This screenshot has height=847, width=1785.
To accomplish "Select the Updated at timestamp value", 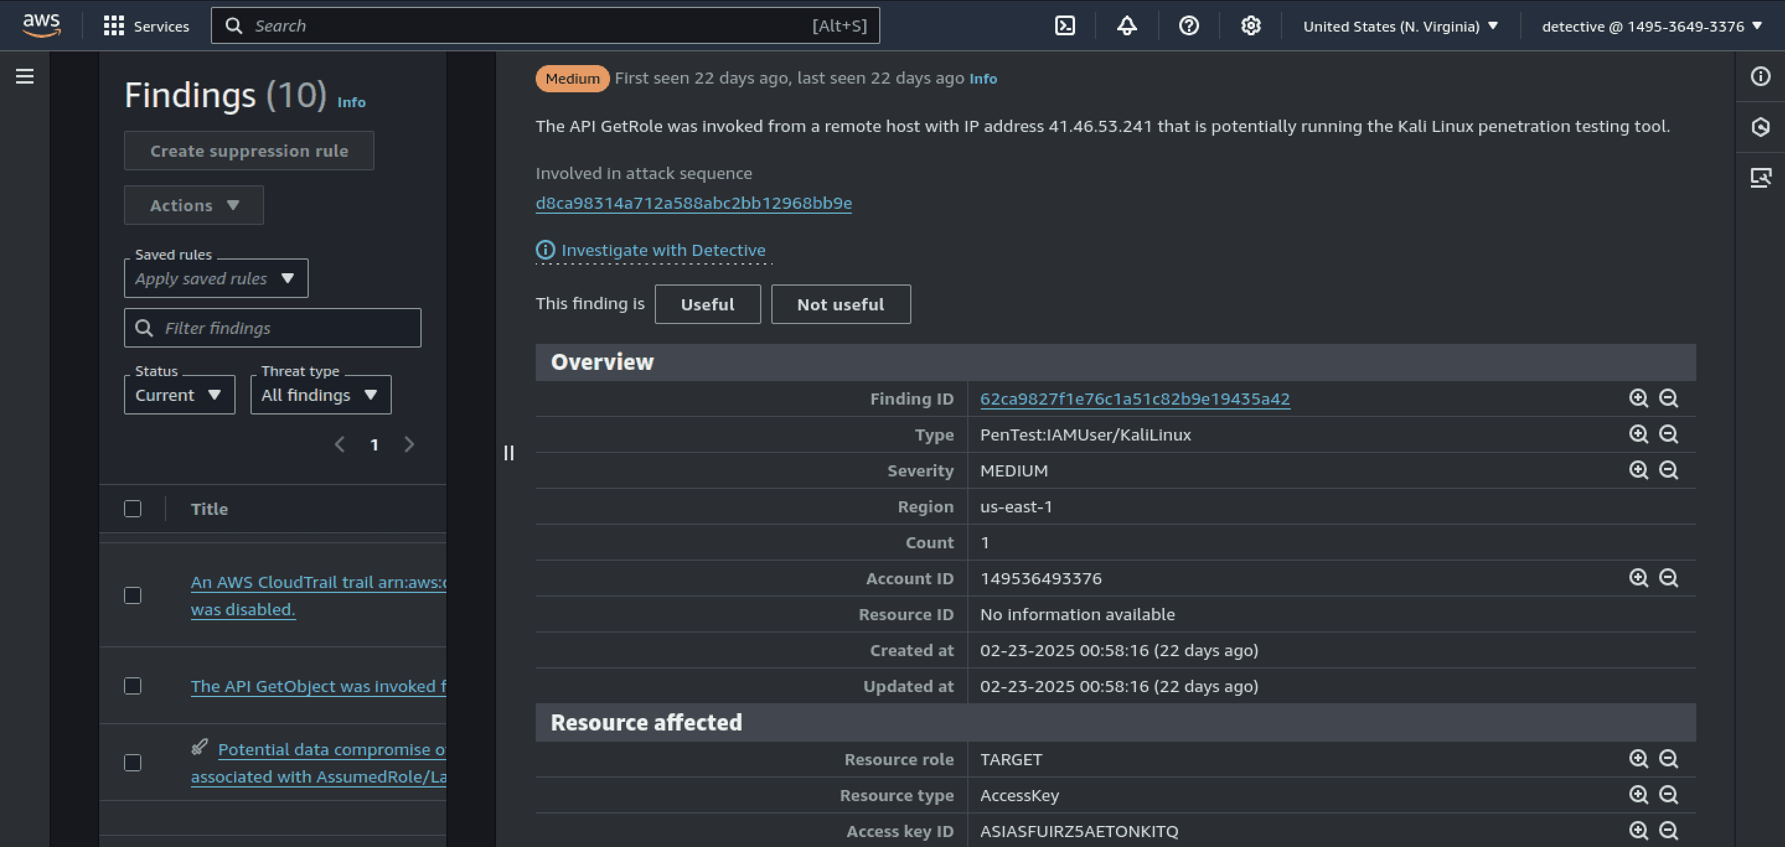I will 1119,687.
